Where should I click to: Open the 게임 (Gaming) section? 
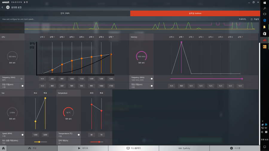click(32, 148)
